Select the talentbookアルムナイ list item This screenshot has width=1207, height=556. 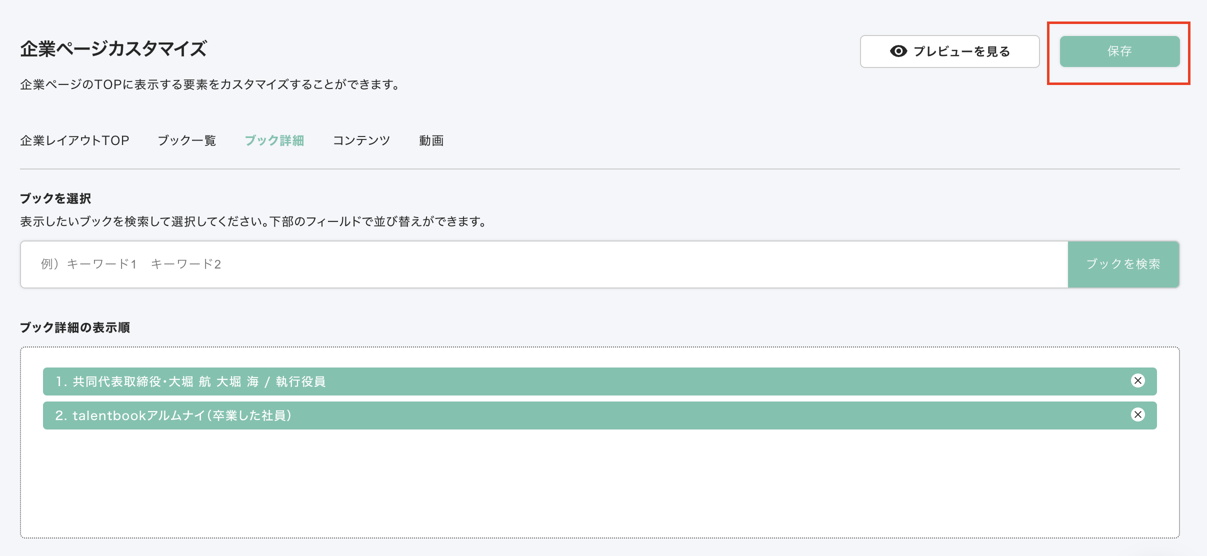coord(550,415)
